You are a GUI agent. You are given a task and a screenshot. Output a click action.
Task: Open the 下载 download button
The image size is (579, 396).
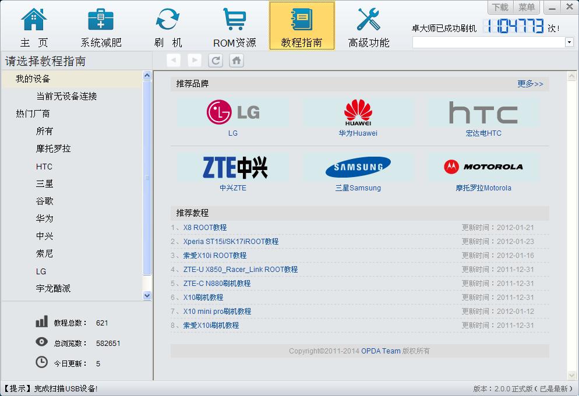500,7
